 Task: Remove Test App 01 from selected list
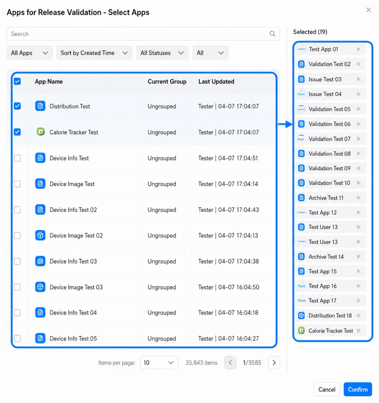[358, 49]
